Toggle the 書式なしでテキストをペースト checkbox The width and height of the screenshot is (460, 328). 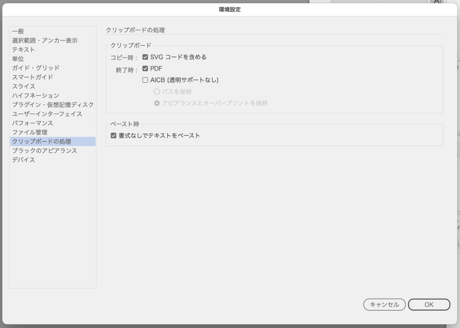pos(114,135)
